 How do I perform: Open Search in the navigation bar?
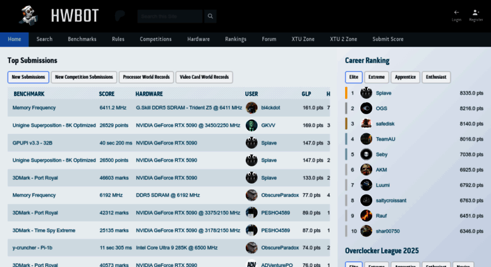tap(44, 39)
